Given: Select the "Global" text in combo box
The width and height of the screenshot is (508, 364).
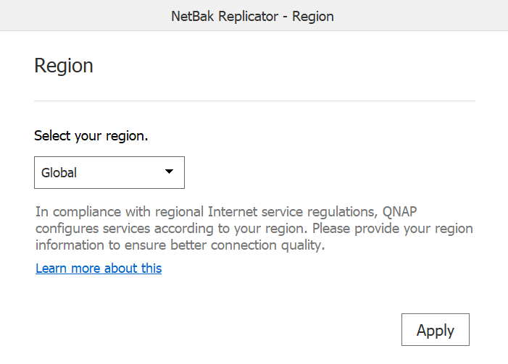Looking at the screenshot, I should [x=59, y=172].
